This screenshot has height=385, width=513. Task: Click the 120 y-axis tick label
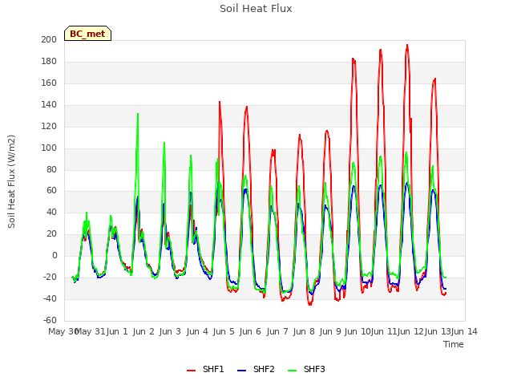tap(49, 126)
